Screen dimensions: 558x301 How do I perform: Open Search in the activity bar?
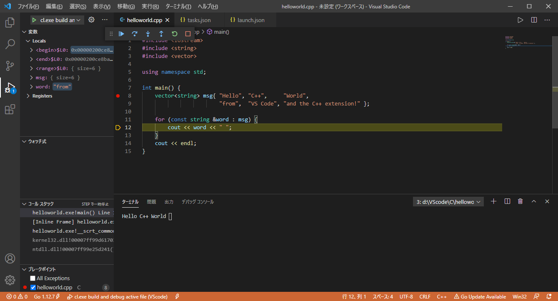pos(10,44)
